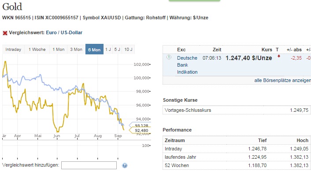Click the change value -2,35
Viewport: 311px width, 171px height.
tap(296, 58)
